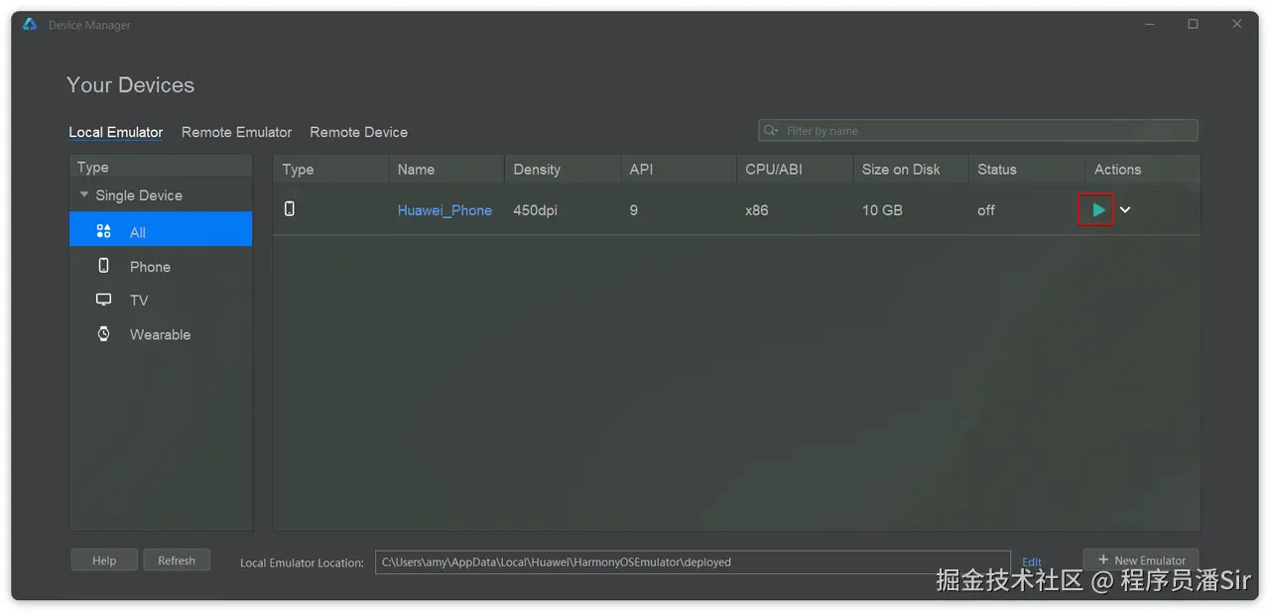Image resolution: width=1270 pixels, height=613 pixels.
Task: Close the Device Manager window
Action: tap(1236, 25)
